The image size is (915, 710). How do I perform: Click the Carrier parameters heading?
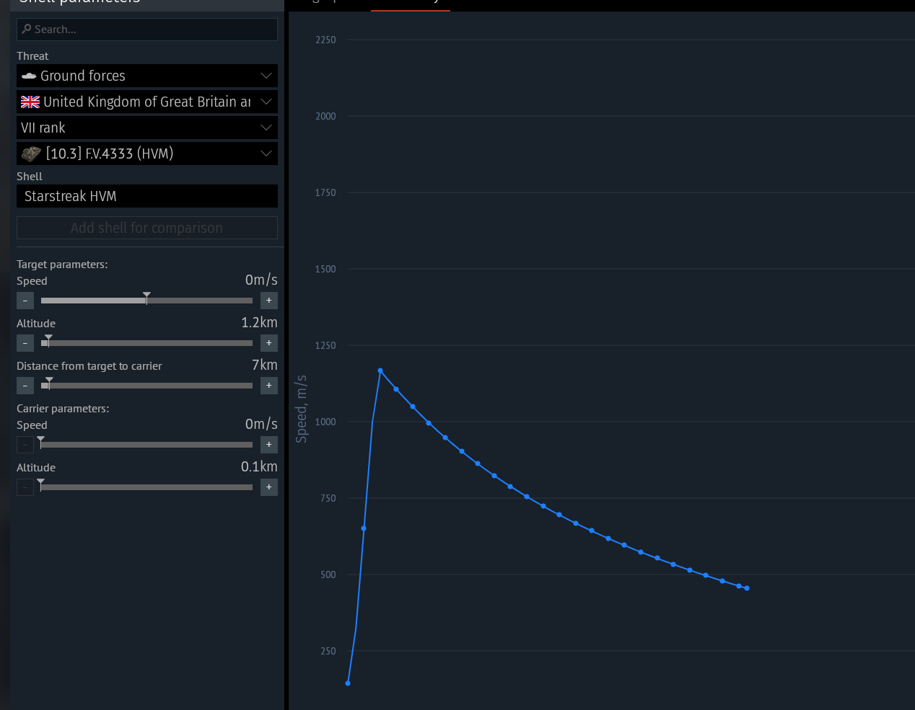click(x=63, y=409)
